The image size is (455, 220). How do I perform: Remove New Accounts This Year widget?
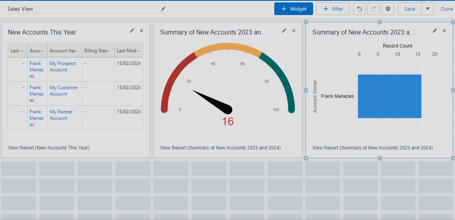(x=141, y=31)
